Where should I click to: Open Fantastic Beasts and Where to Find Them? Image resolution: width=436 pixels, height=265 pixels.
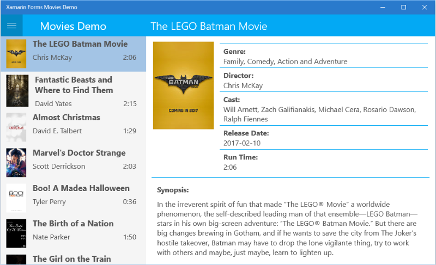(74, 90)
